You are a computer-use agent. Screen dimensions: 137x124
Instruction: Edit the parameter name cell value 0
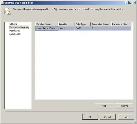point(101,28)
